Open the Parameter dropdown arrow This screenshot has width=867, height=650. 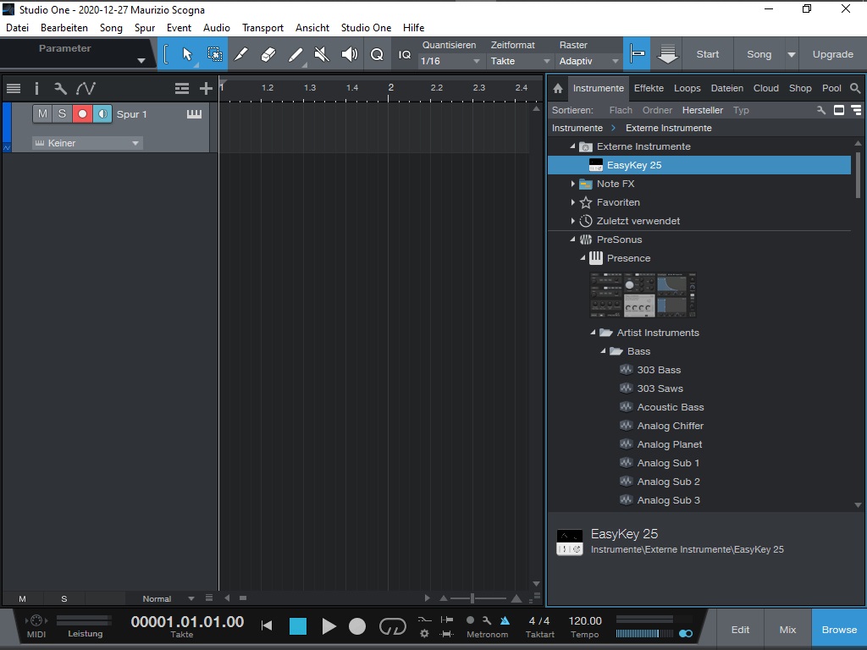click(x=141, y=61)
